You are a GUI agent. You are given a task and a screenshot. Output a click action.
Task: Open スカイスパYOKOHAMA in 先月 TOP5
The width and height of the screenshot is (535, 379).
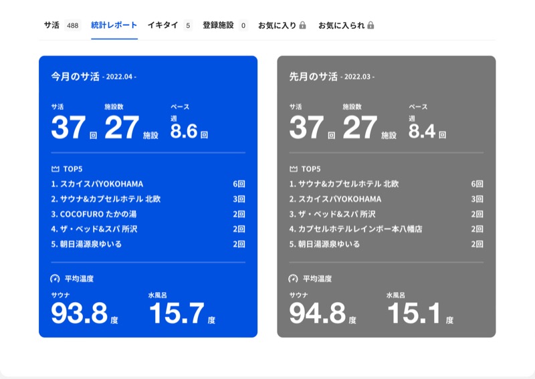tap(340, 199)
